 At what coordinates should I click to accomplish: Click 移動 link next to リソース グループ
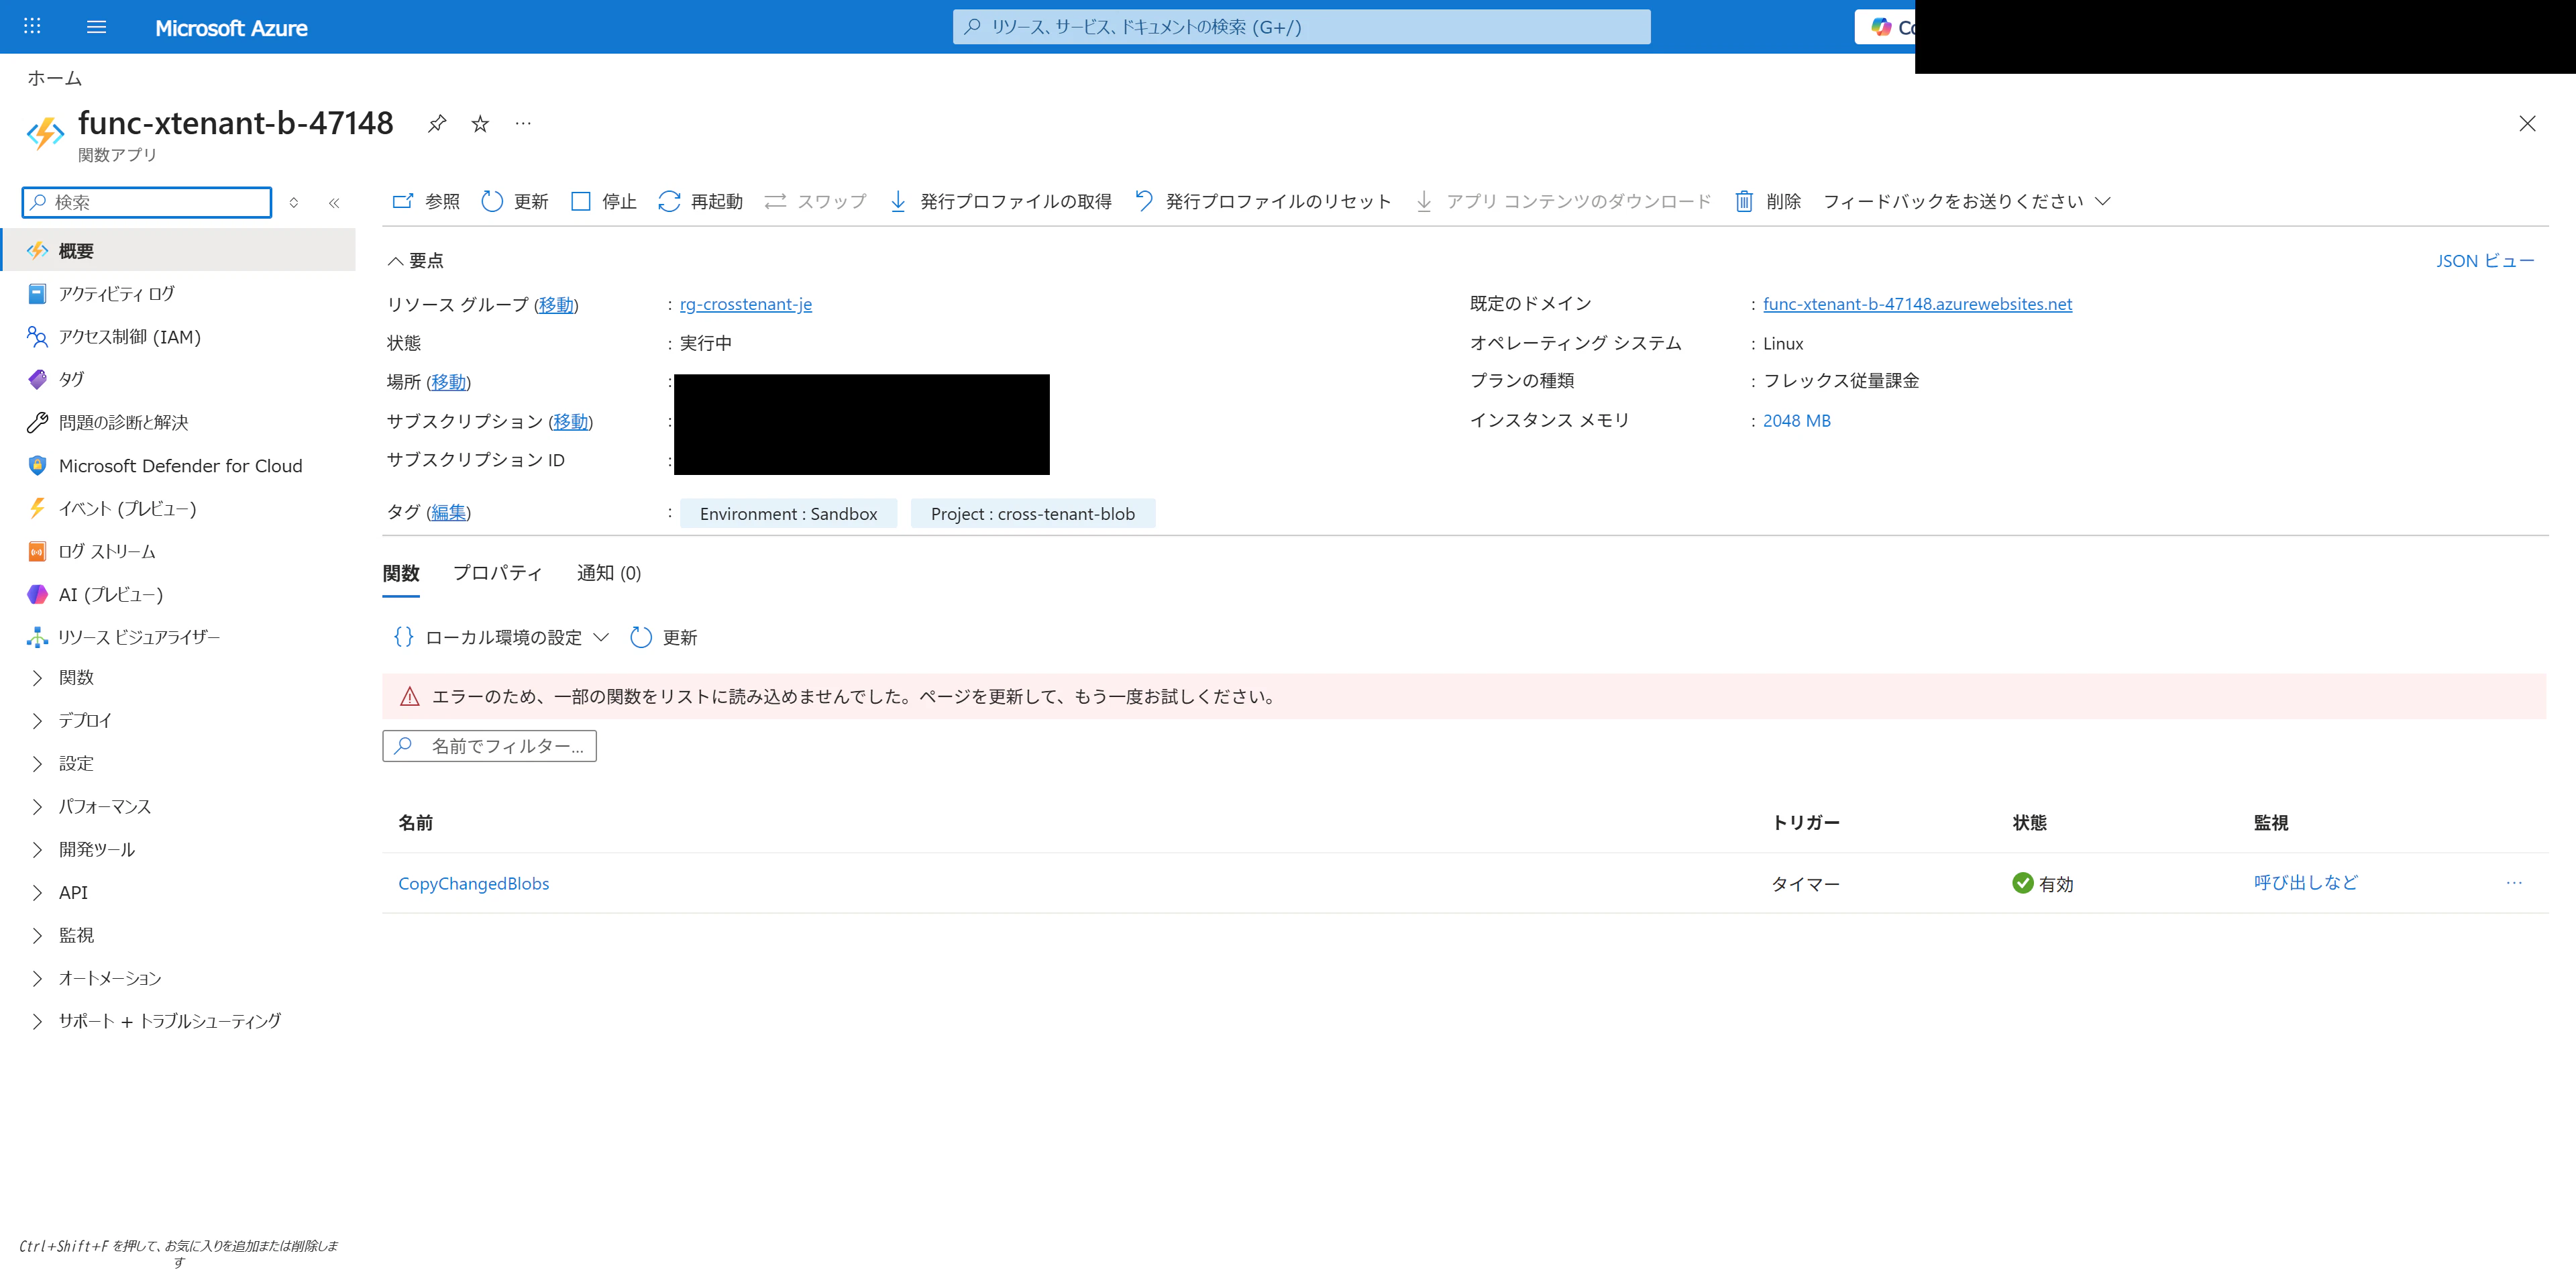[x=556, y=304]
